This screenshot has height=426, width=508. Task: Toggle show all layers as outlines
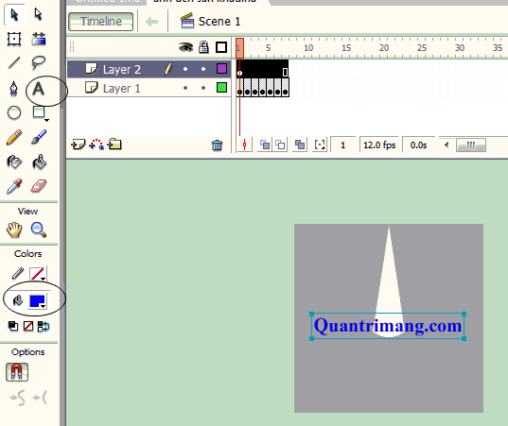[221, 47]
